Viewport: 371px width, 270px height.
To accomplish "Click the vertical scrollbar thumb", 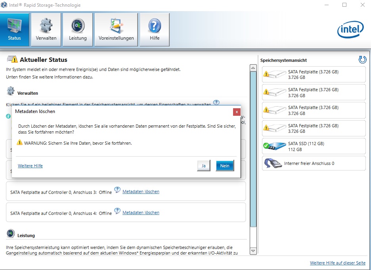I will point(253,149).
